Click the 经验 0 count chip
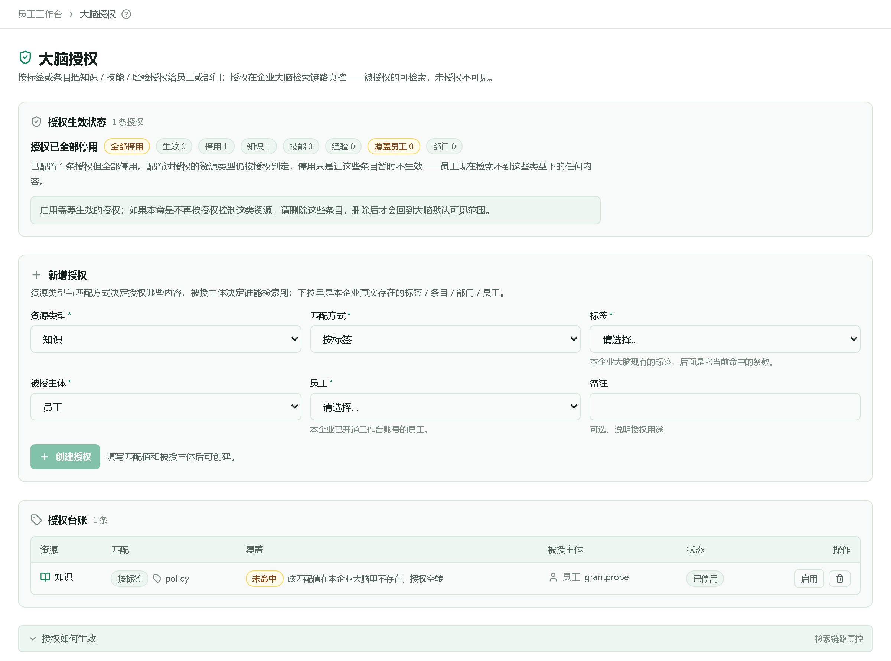Viewport: 891px width, 661px height. [343, 146]
